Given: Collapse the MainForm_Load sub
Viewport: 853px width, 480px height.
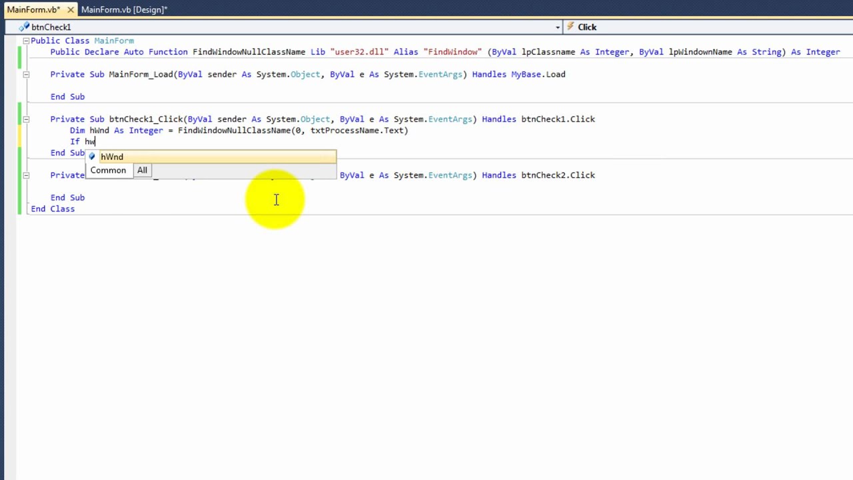Looking at the screenshot, I should click(26, 75).
